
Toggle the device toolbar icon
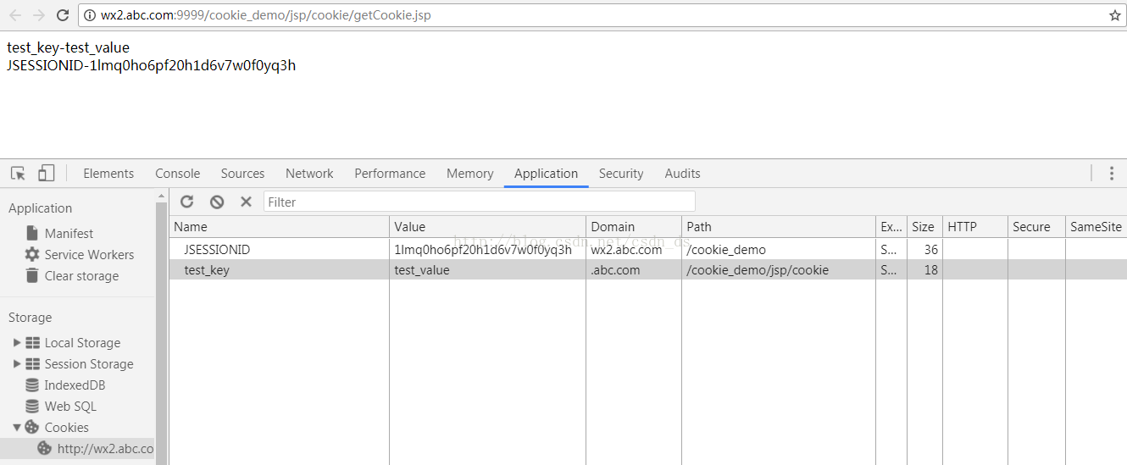click(46, 173)
